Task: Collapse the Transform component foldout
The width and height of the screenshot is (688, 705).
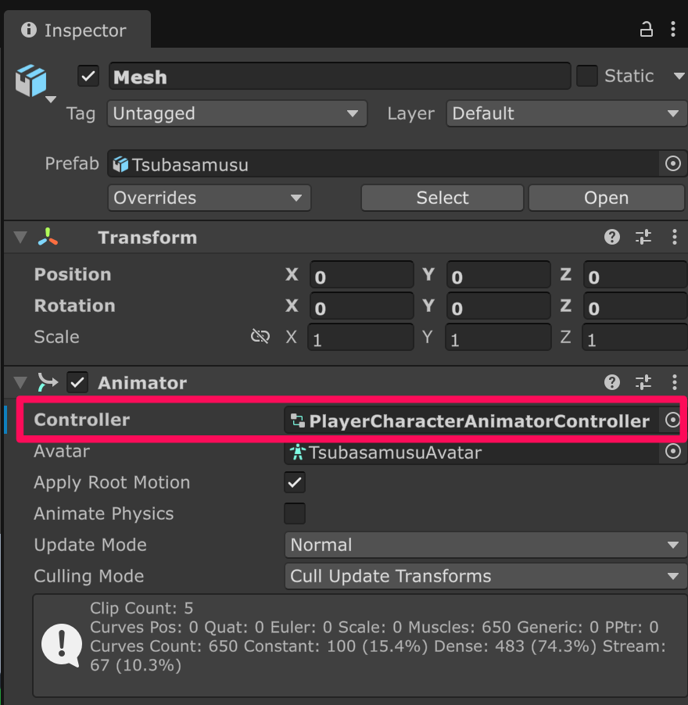Action: click(20, 238)
